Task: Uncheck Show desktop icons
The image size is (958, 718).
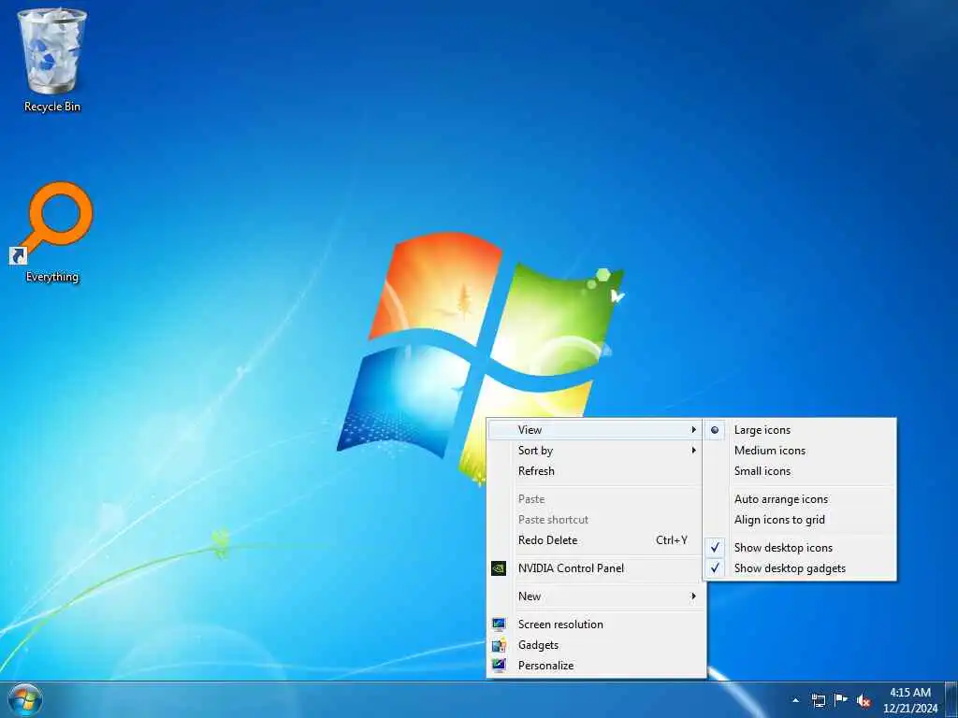Action: (800, 548)
